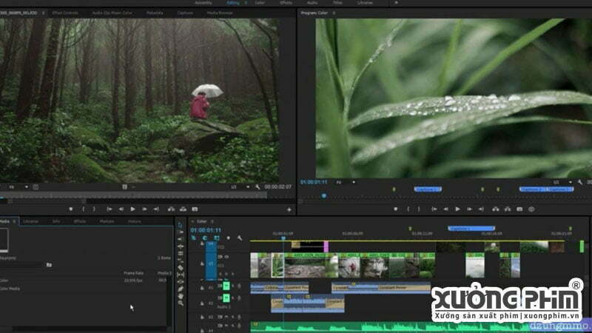Toggle lock on video track V1
The width and height of the screenshot is (592, 333).
[202, 263]
